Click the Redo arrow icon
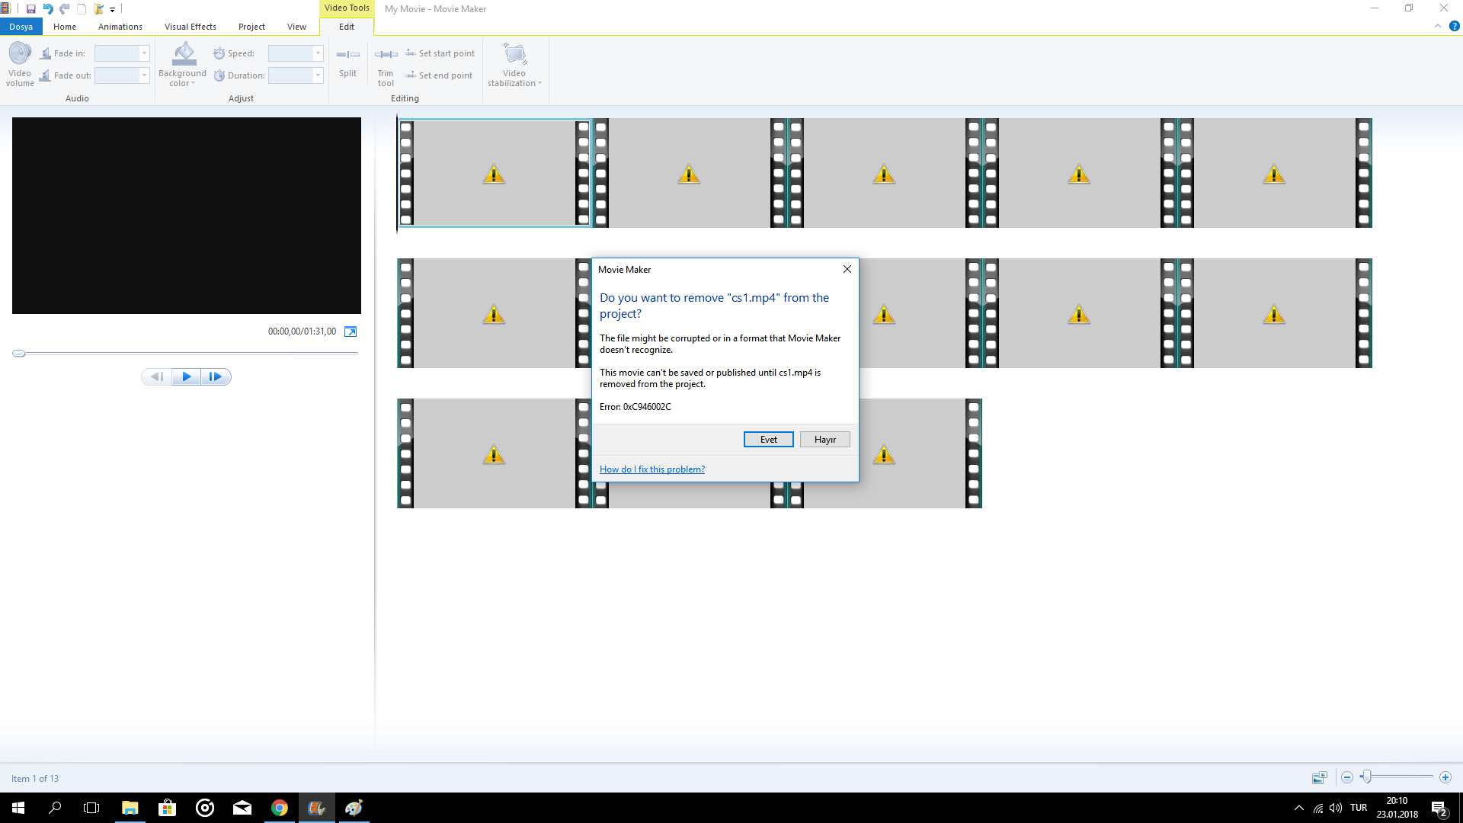The width and height of the screenshot is (1463, 823). tap(65, 9)
